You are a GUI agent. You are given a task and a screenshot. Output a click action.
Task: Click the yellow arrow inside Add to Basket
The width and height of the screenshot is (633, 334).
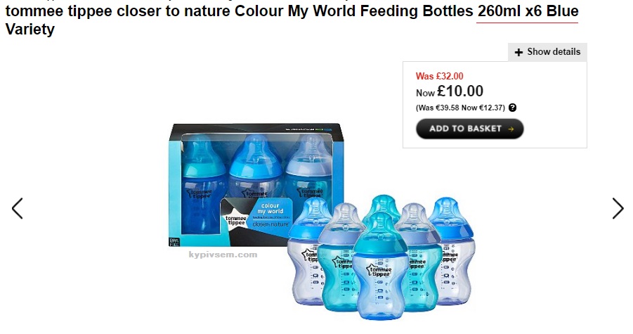click(511, 129)
